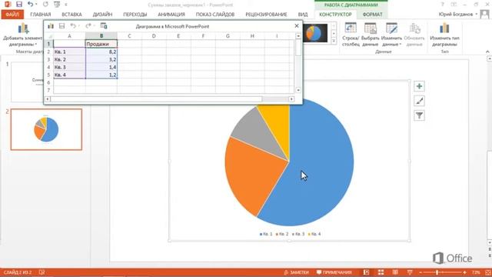
Task: Select slide 2 thumbnail with pie chart
Action: point(46,129)
